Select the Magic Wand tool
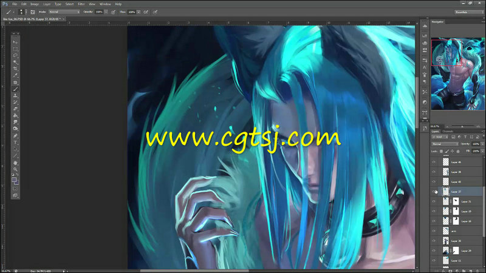 click(15, 62)
